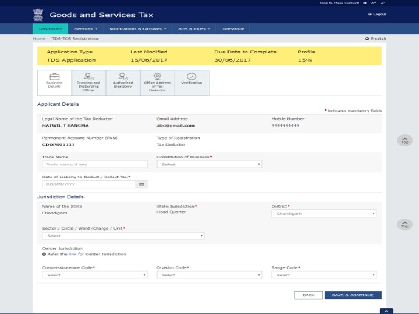Click the due date 30/06/2017
The image size is (419, 314).
point(233,60)
